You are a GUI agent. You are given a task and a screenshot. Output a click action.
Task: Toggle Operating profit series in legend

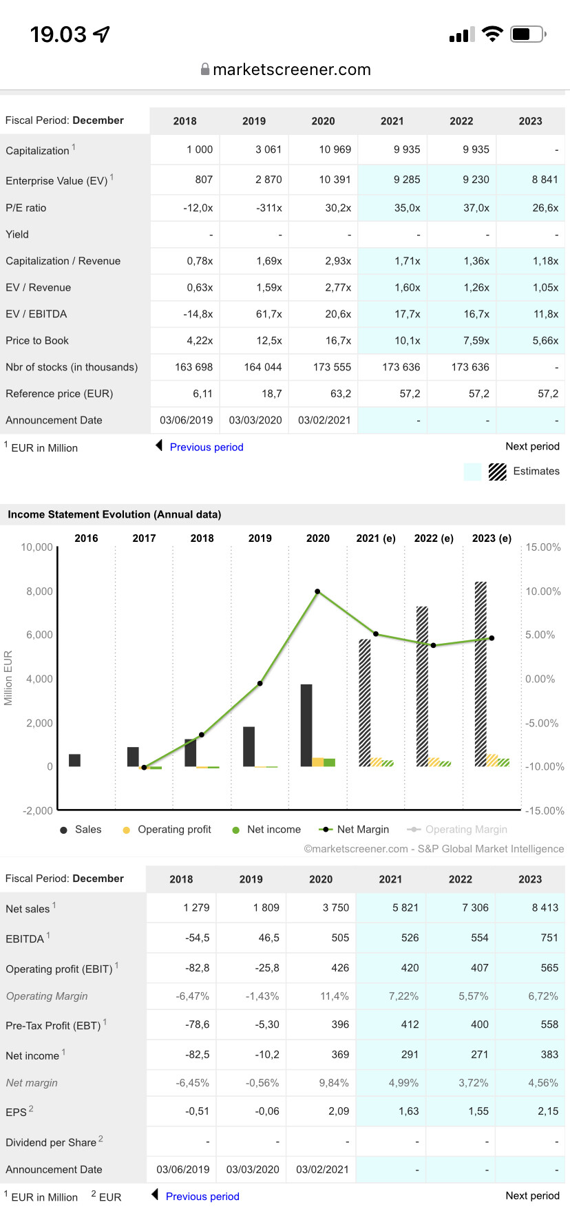[x=167, y=830]
